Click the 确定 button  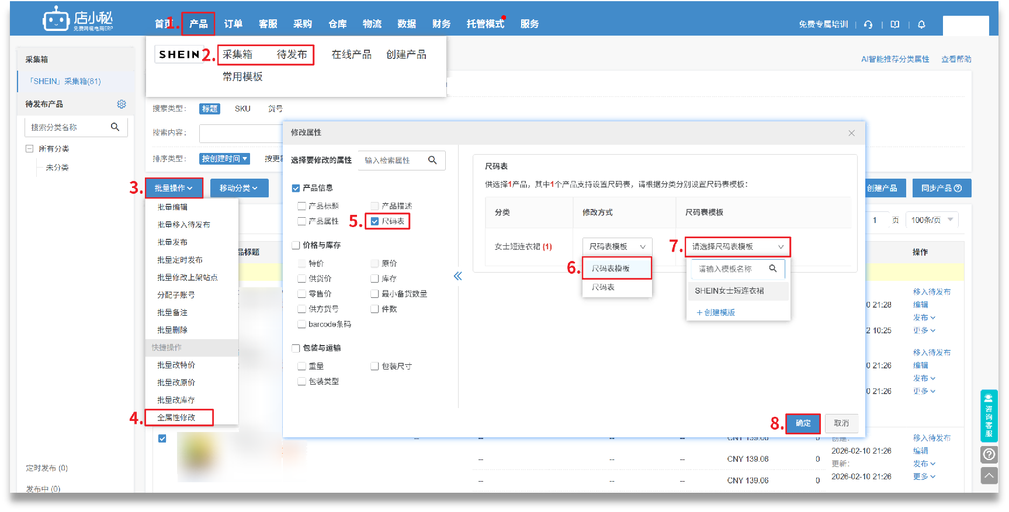pyautogui.click(x=803, y=423)
